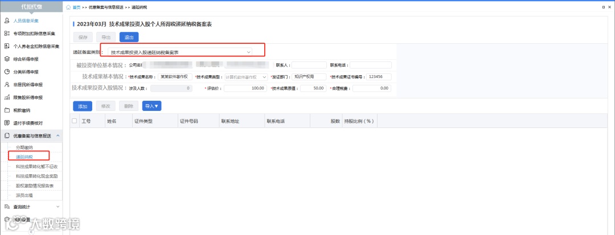Open the 科技成果转化现金奖励 submenu item
Image resolution: width=615 pixels, height=235 pixels.
point(37,176)
